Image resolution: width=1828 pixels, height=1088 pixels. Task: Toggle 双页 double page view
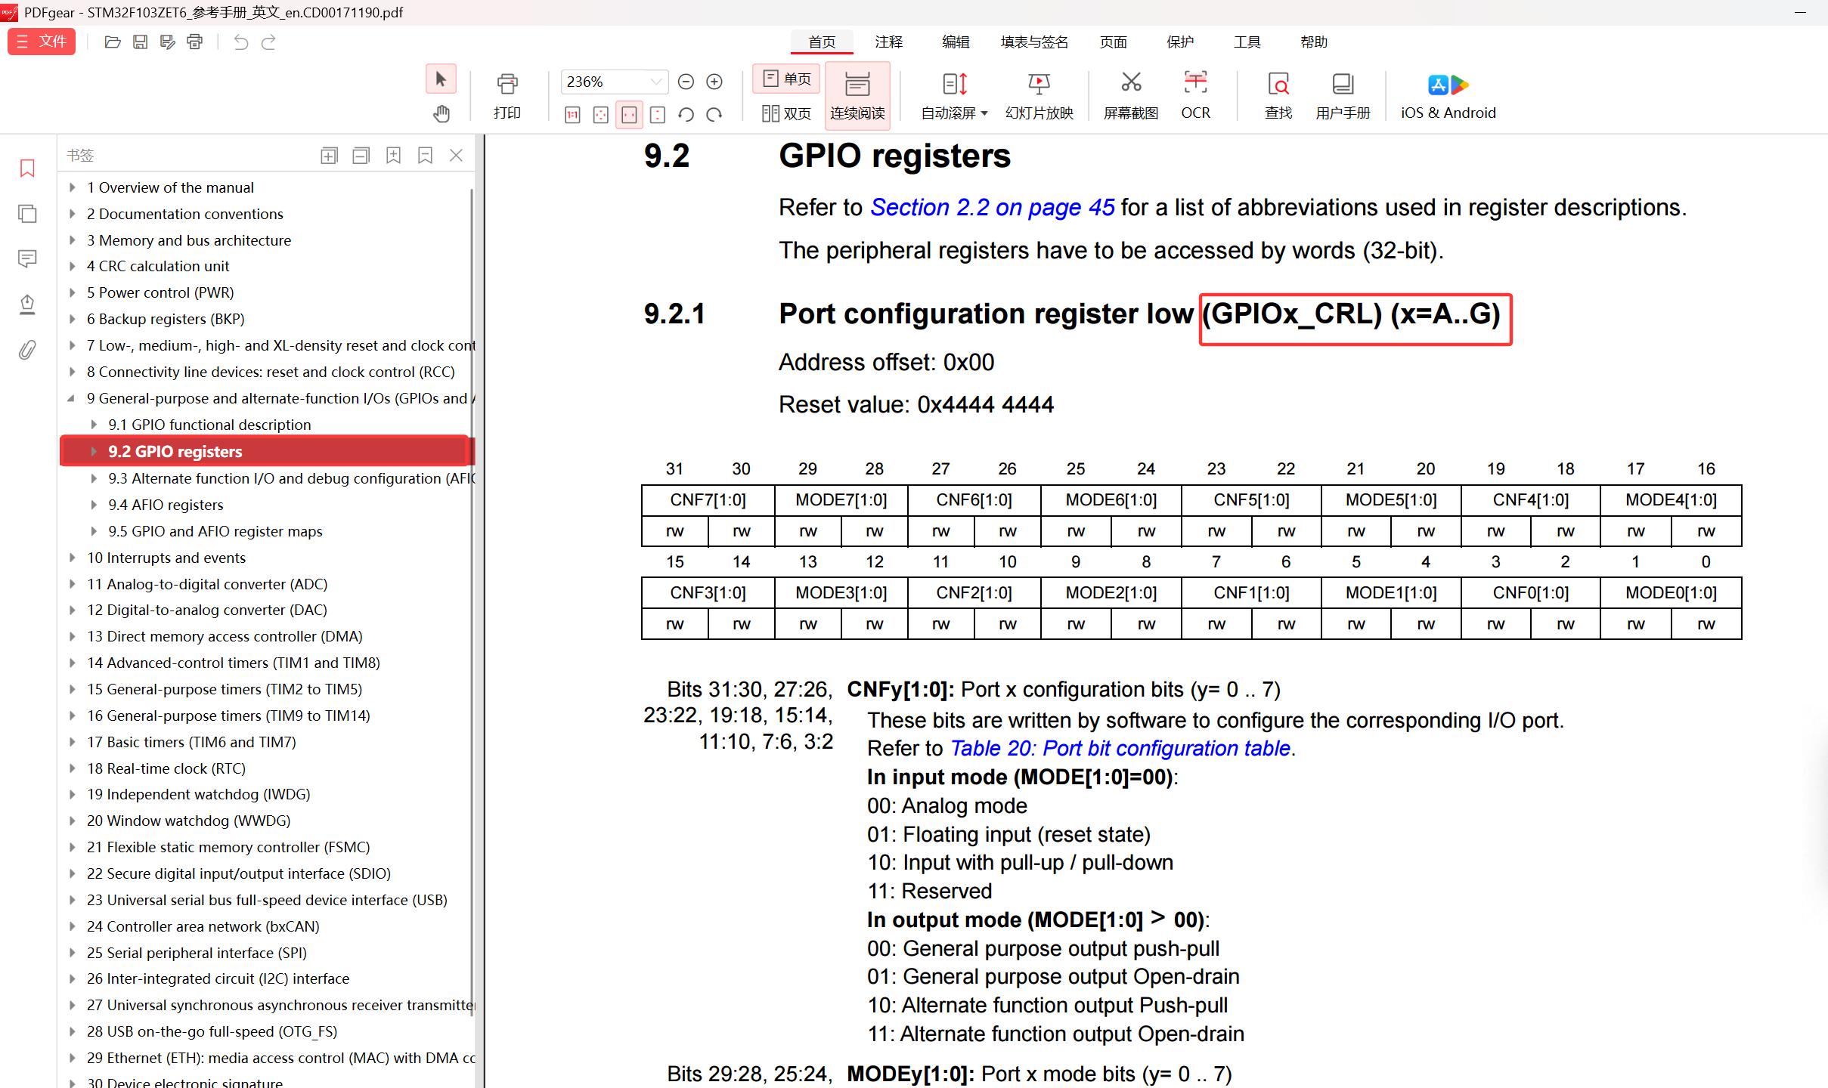click(x=786, y=113)
